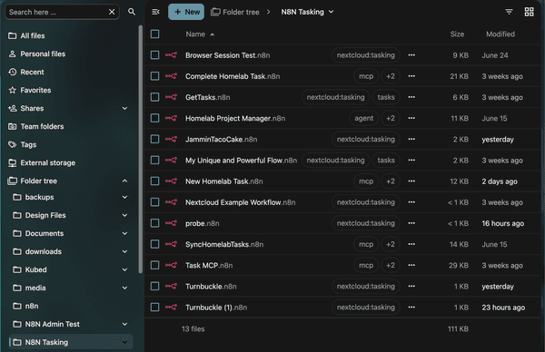
Task: Click the sidebar vertical scrollbar
Action: coord(141,150)
